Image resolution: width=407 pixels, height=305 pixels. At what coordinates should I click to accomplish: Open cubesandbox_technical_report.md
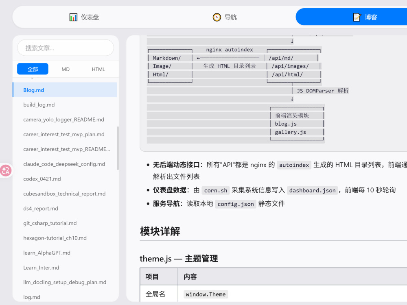[65, 194]
